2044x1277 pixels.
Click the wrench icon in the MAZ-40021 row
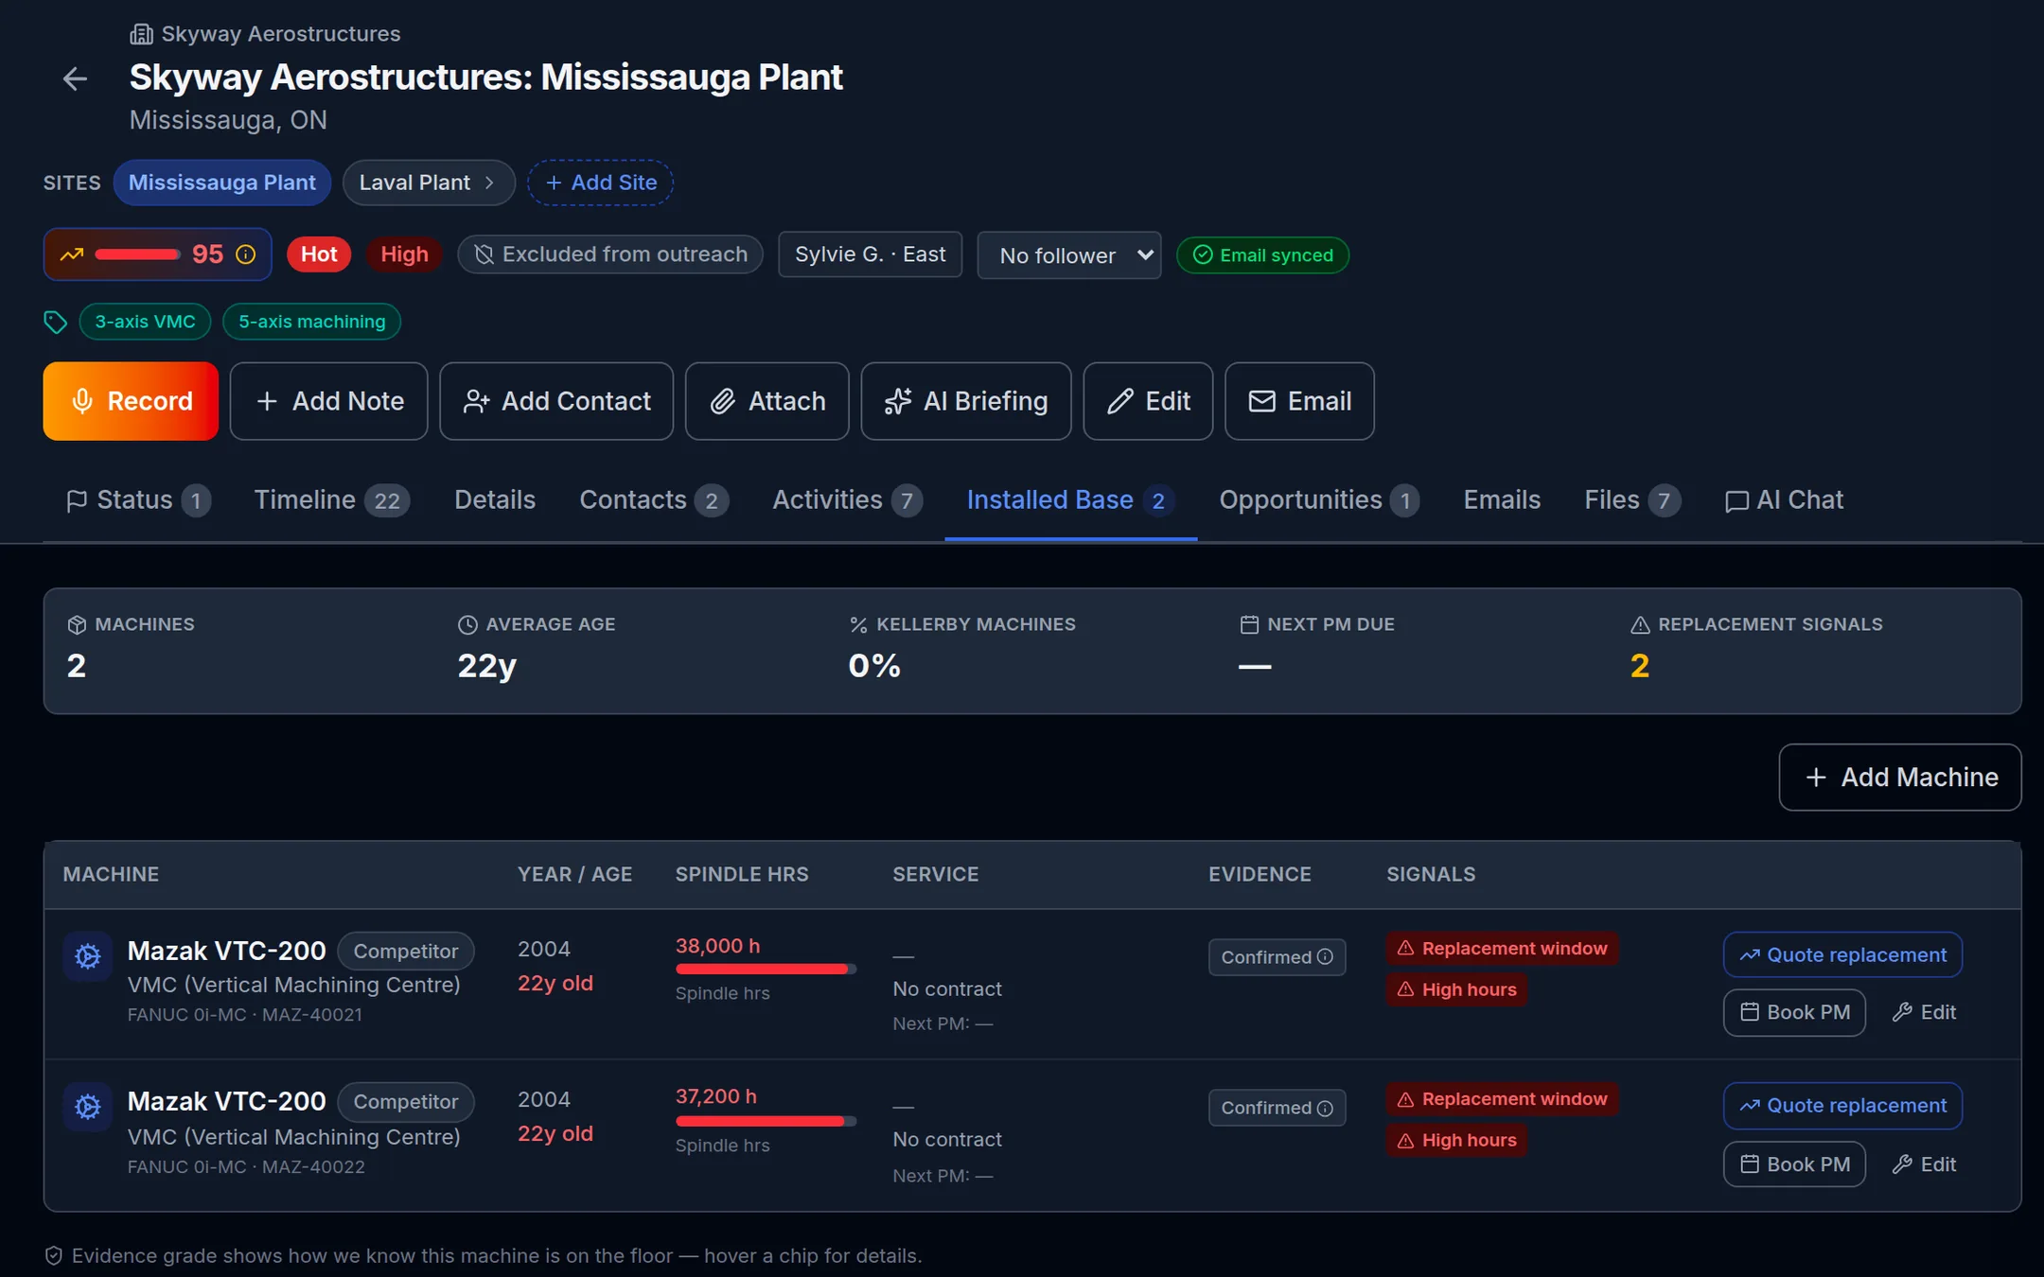(x=1902, y=1013)
